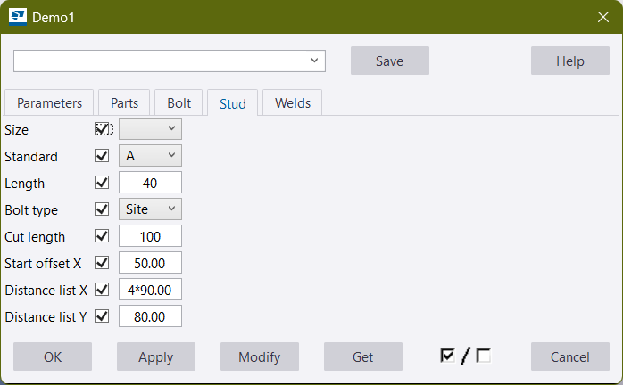Toggle the Distance list Y checkbox

102,316
